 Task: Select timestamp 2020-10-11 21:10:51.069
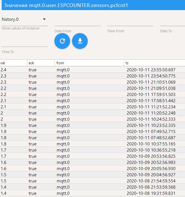(x=151, y=82)
